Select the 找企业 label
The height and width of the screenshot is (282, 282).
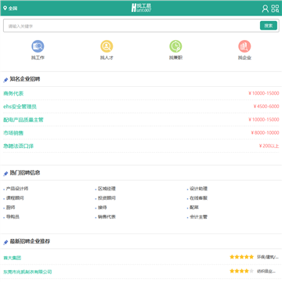point(244,57)
